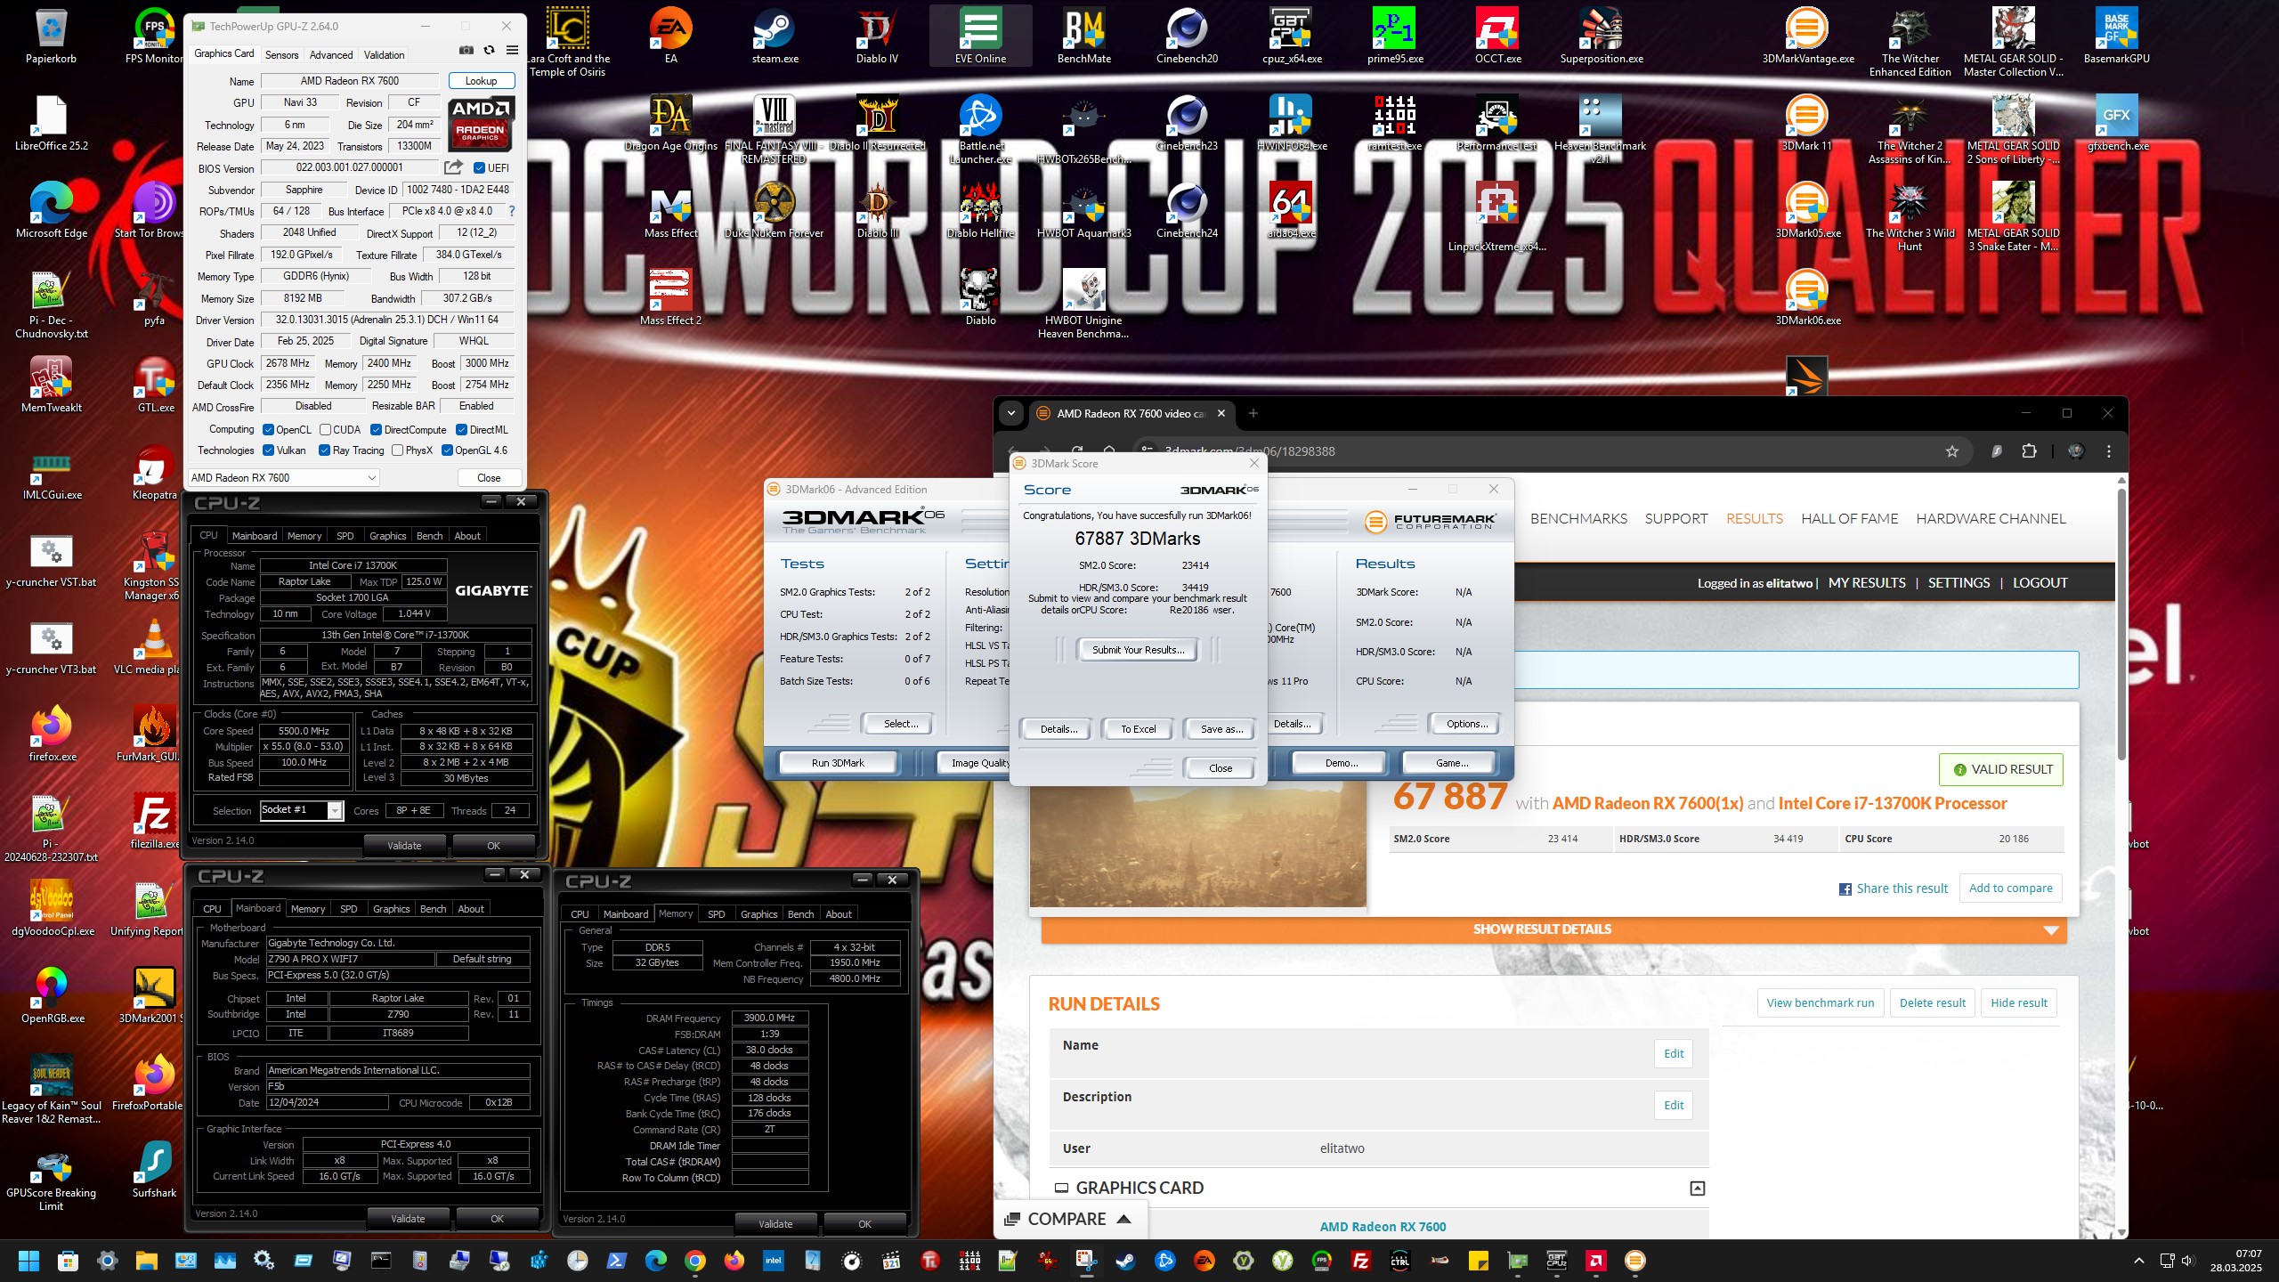Viewport: 2279px width, 1282px height.
Task: Expand the COMPARE panel arrow
Action: 1123,1220
